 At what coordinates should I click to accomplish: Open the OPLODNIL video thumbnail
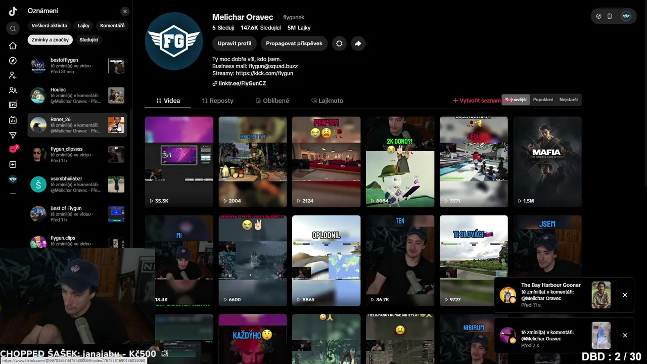click(327, 260)
